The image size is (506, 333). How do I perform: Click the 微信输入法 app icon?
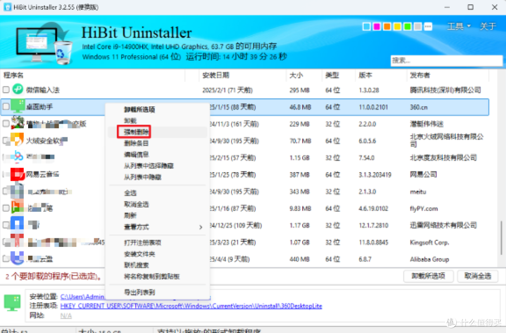pos(18,89)
